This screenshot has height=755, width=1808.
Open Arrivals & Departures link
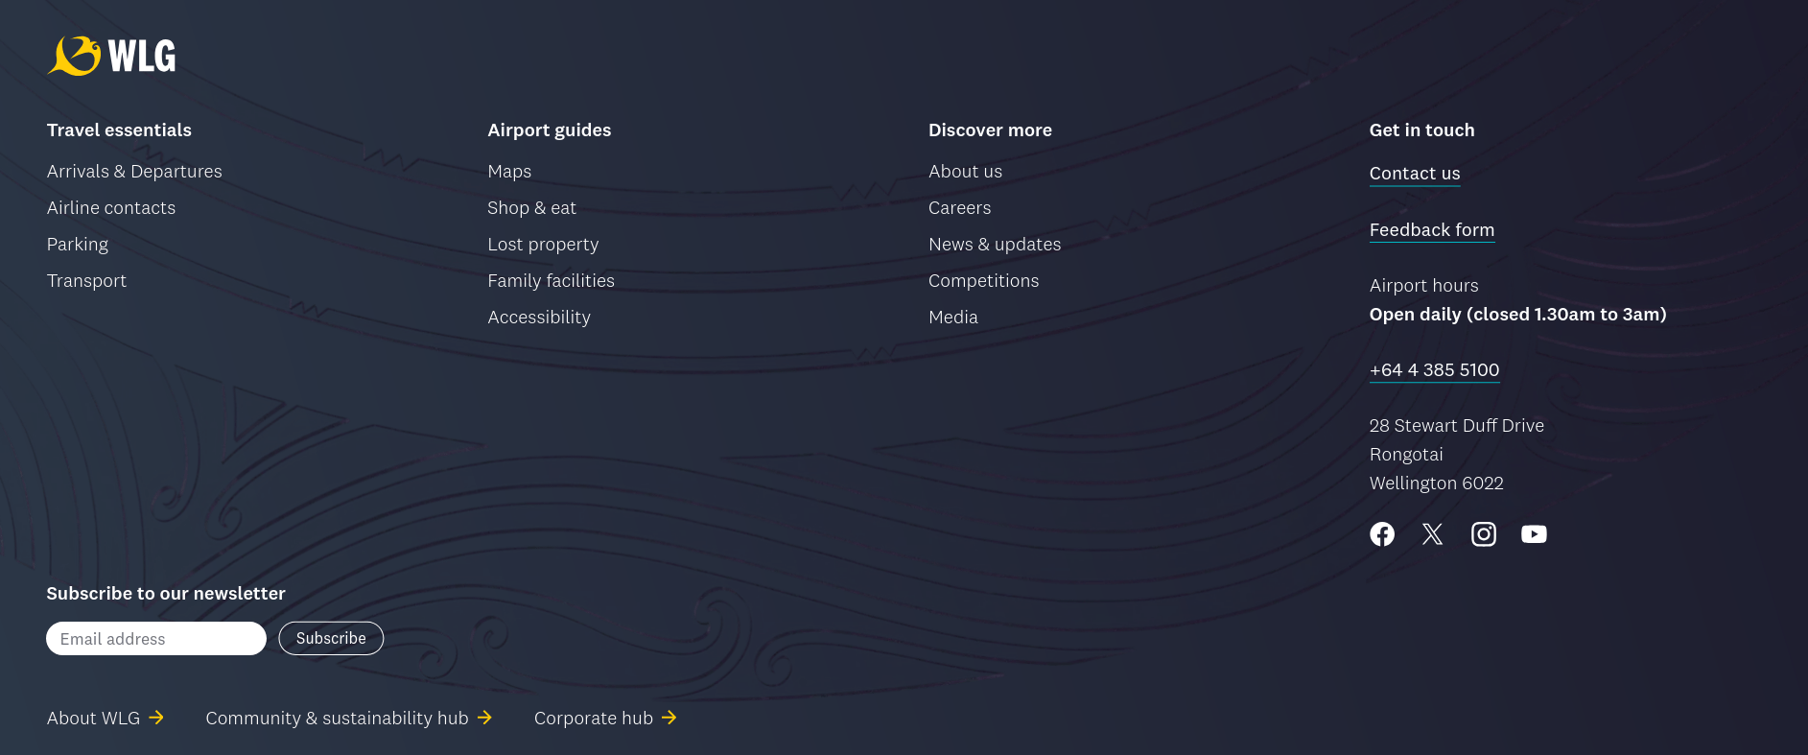click(134, 172)
